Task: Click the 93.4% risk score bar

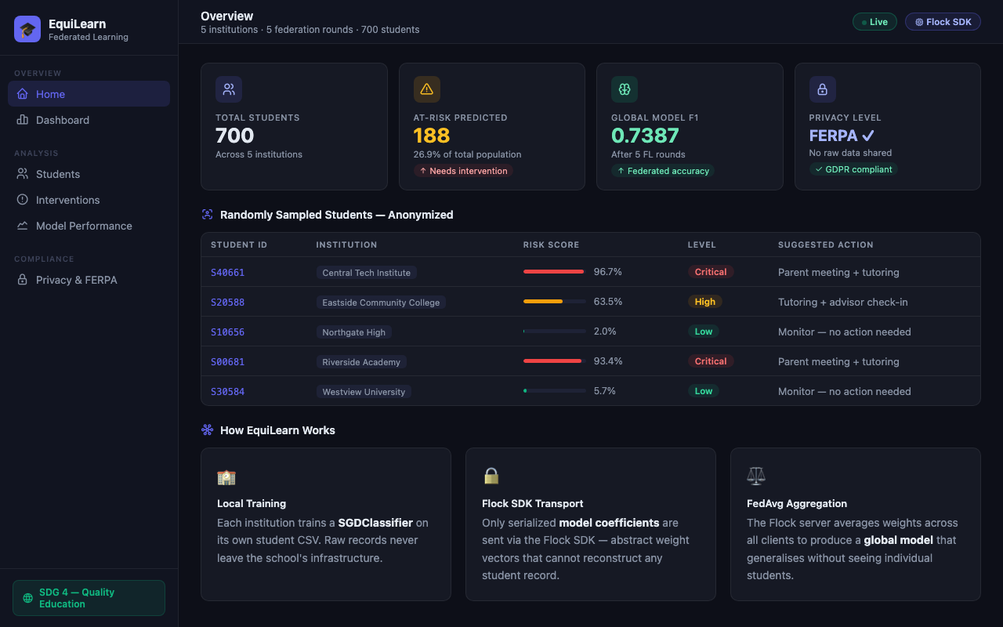Action: (555, 361)
